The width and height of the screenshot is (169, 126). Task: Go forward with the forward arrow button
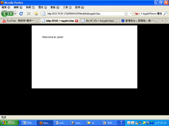11,14
